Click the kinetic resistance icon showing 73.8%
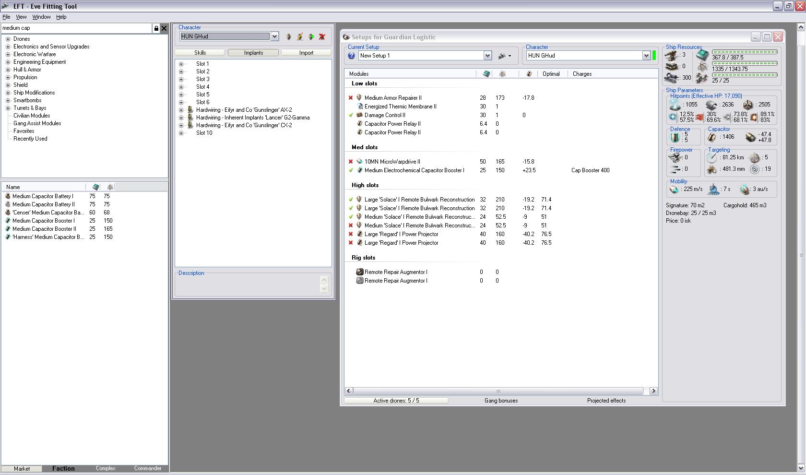The height and width of the screenshot is (475, 806). 727,117
